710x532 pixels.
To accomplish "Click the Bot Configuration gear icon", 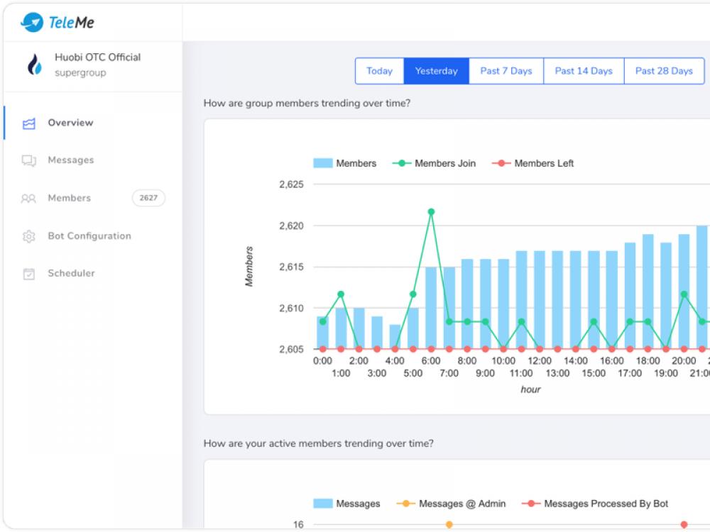I will pos(29,236).
